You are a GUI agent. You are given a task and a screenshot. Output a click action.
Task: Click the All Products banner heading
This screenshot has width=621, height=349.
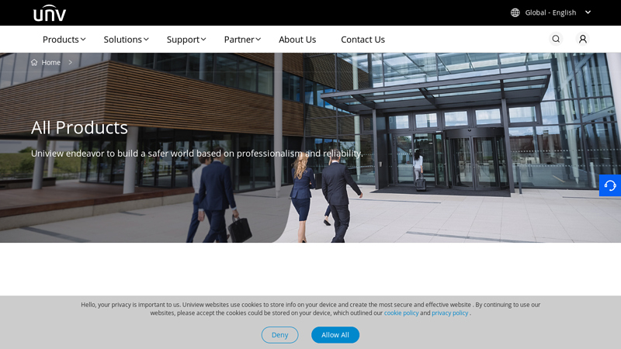point(80,127)
